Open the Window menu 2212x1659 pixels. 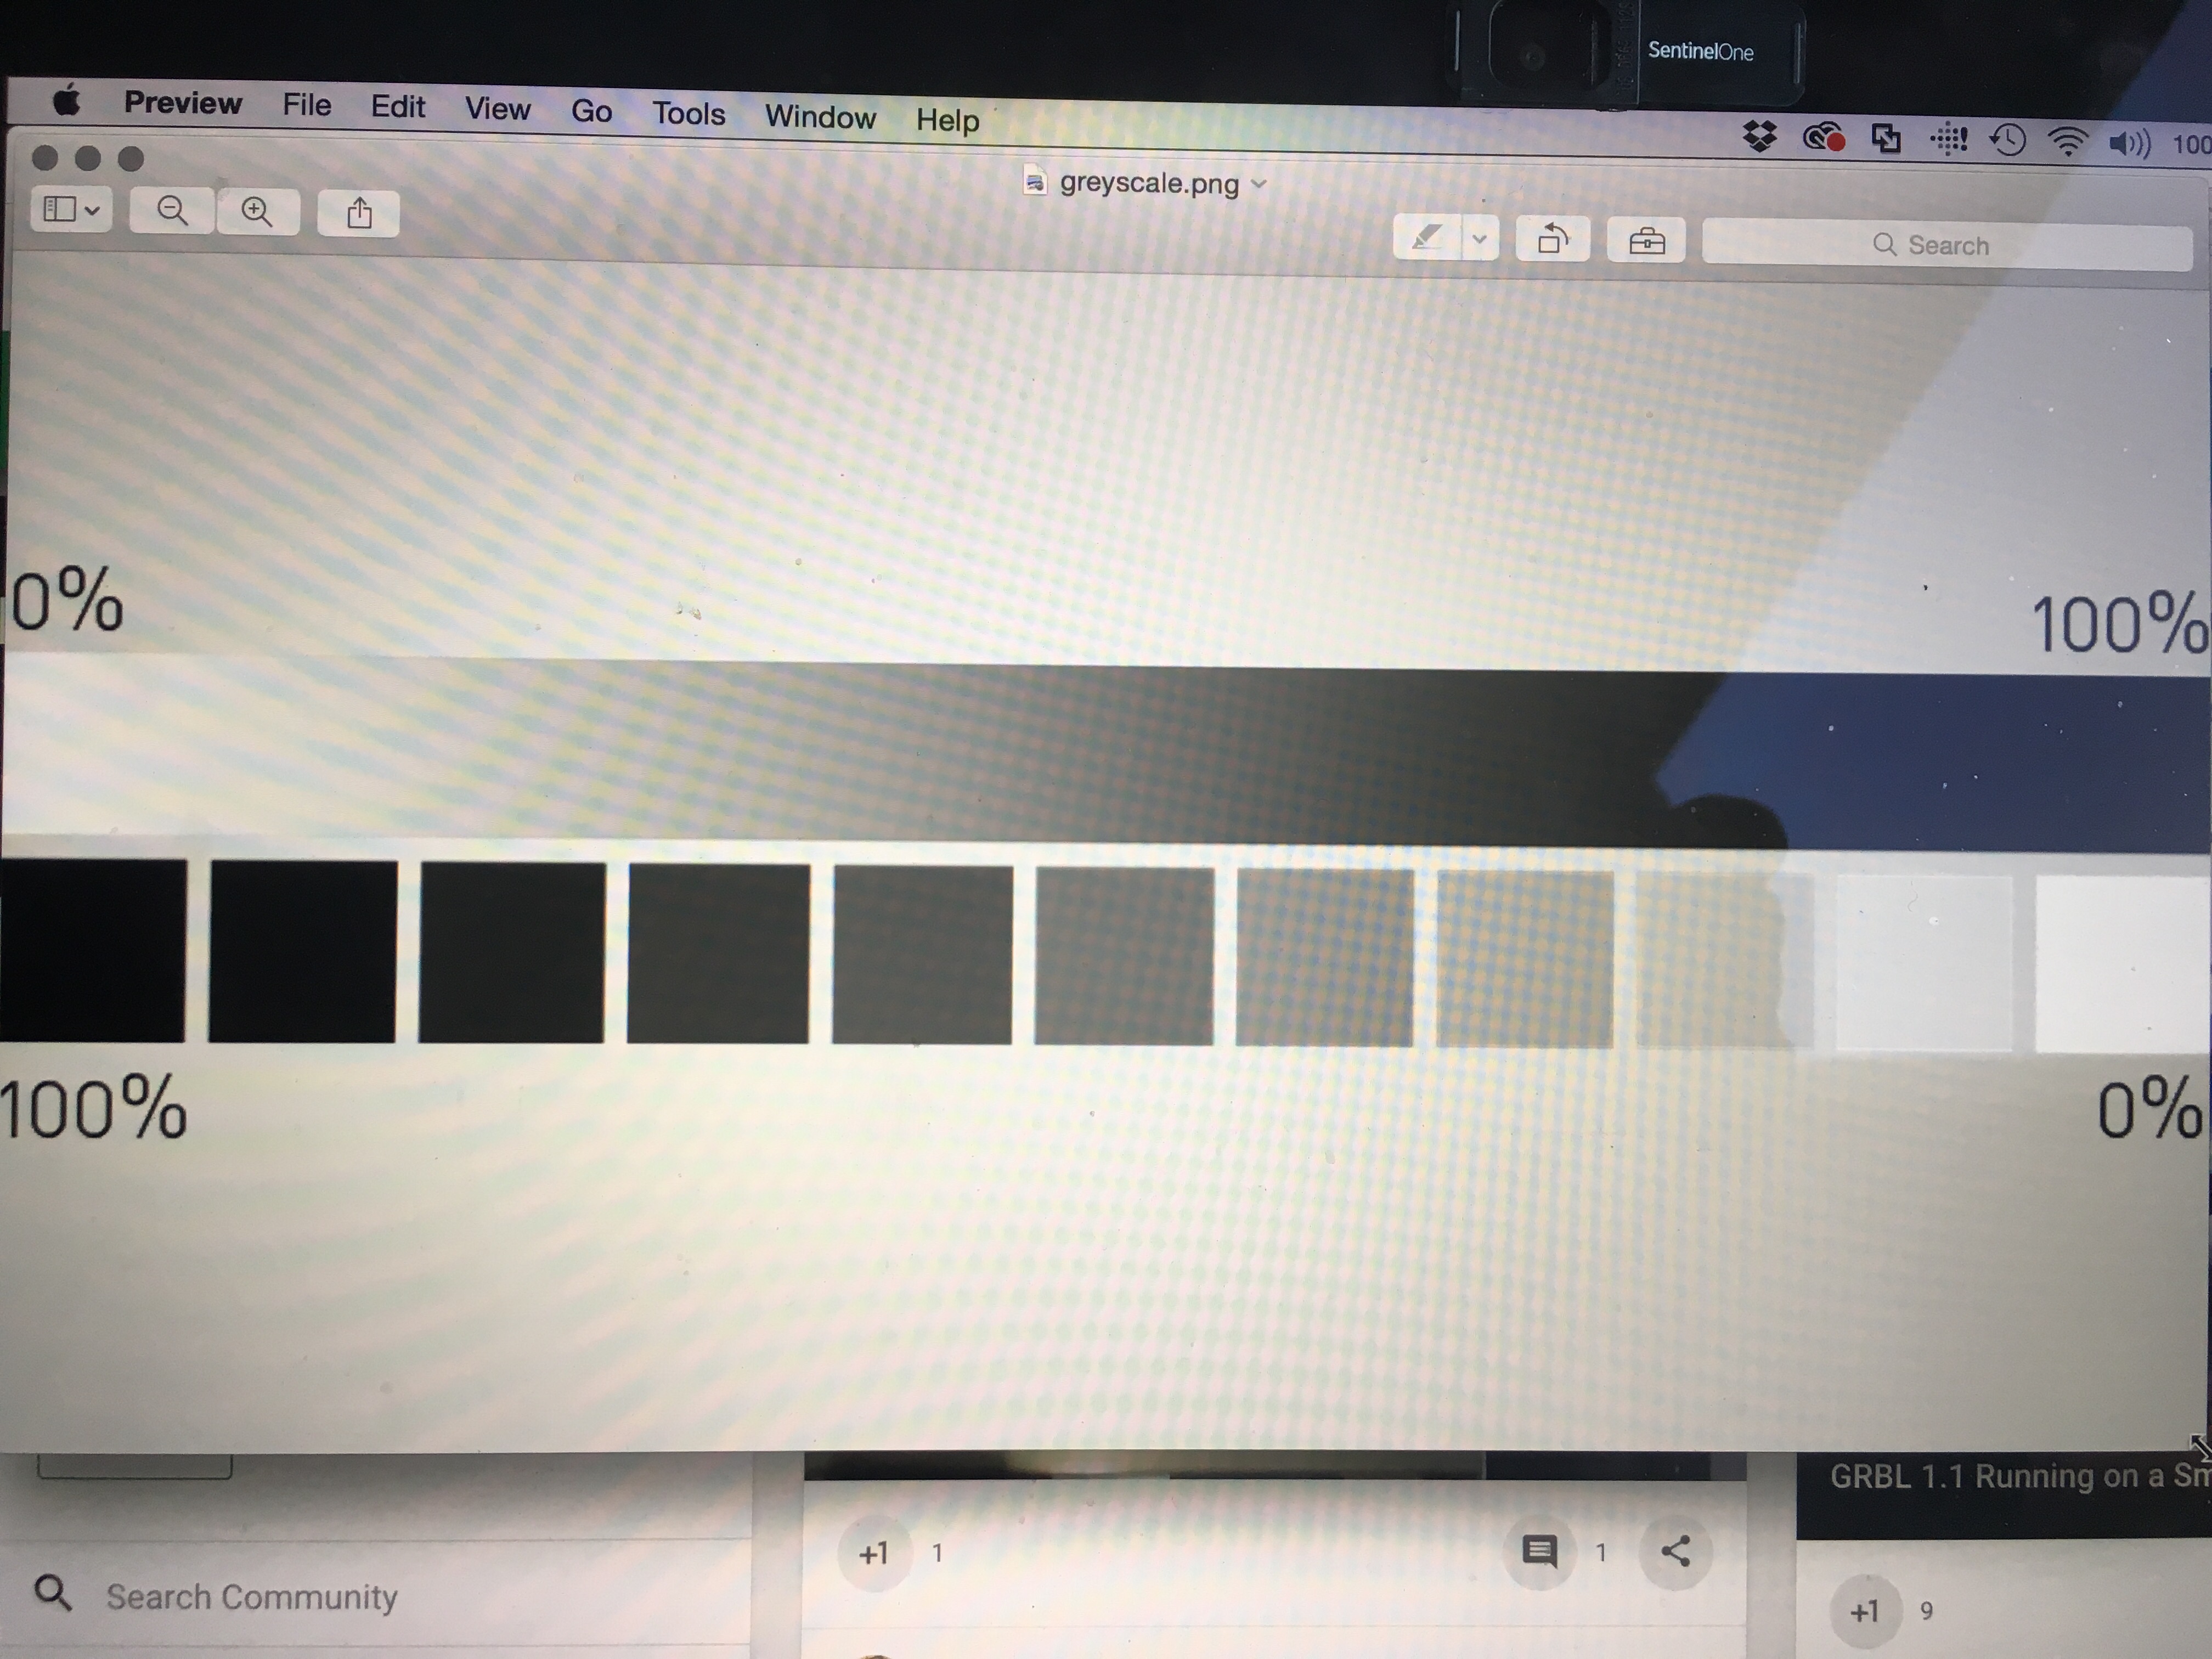pos(820,117)
